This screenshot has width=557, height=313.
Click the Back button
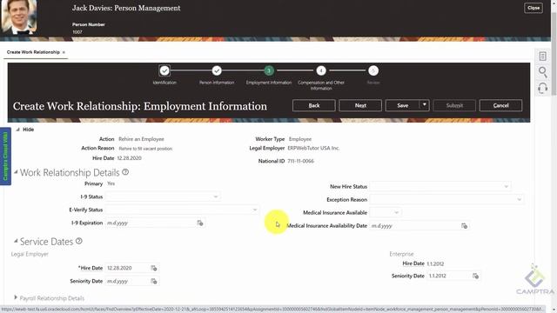pyautogui.click(x=313, y=105)
